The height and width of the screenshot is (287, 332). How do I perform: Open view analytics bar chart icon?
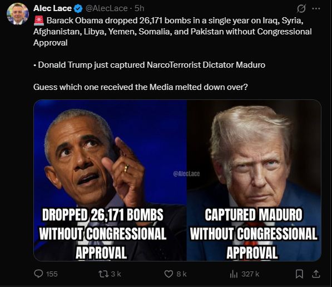[234, 274]
